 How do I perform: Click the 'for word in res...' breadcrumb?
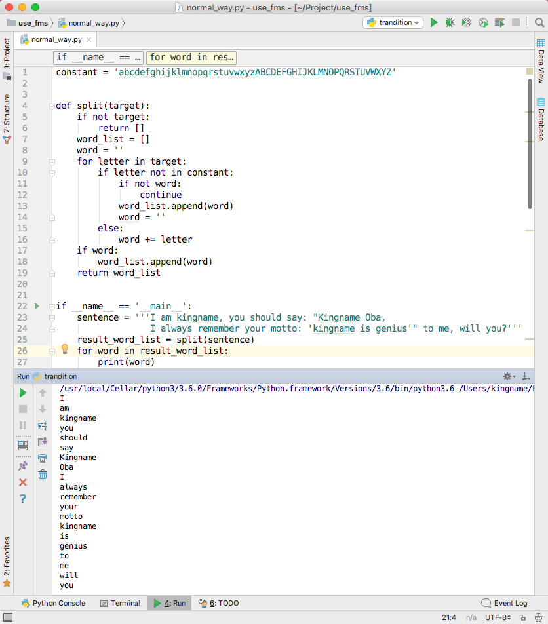click(x=191, y=58)
